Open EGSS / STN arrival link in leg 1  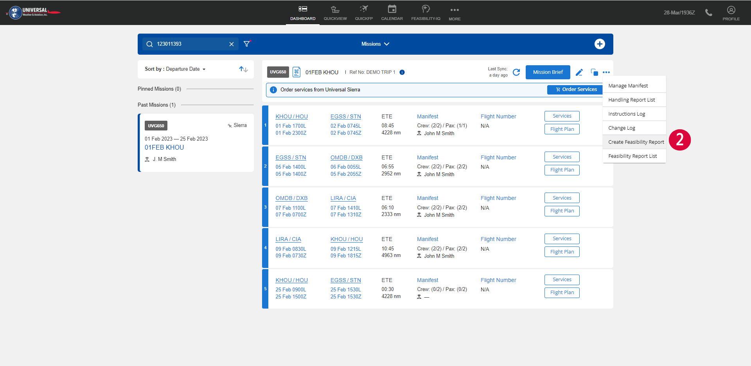point(346,116)
